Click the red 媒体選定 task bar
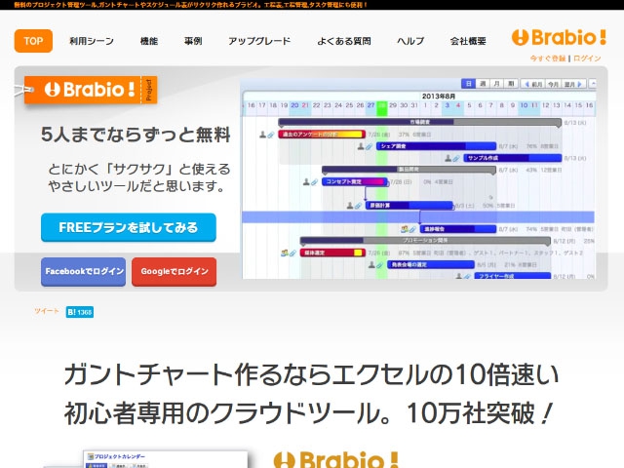Screen dimensions: 624x468 point(332,253)
